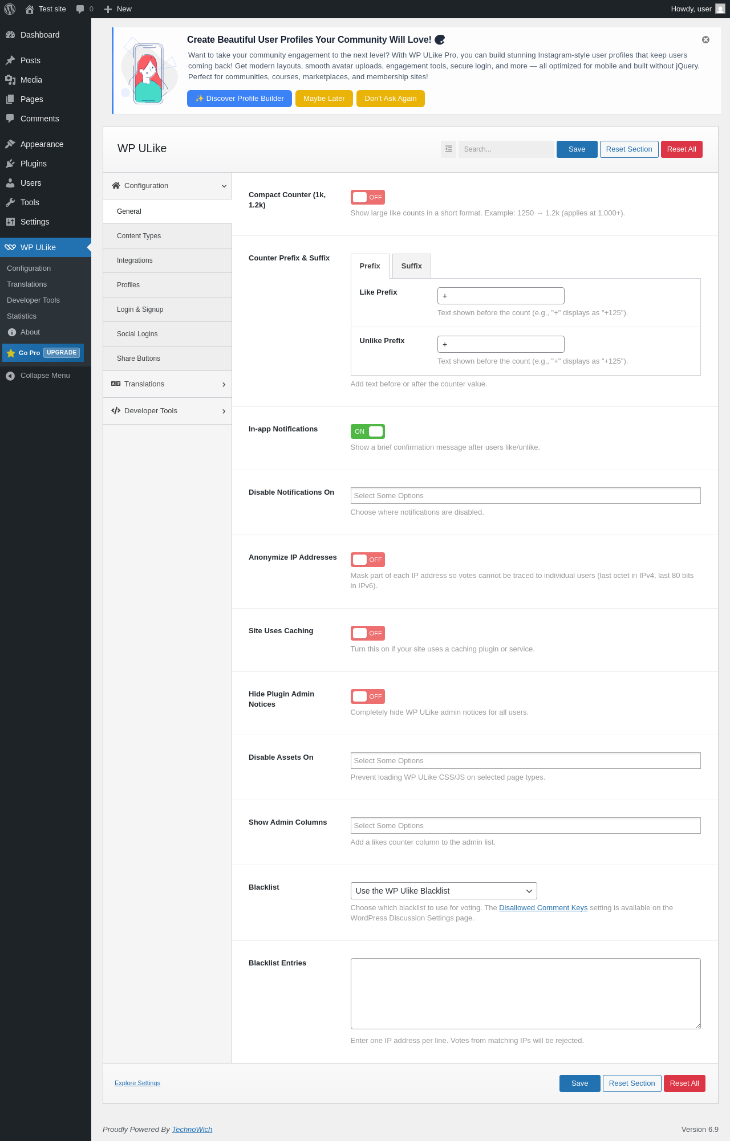Click the top Reset Section button

pyautogui.click(x=629, y=149)
